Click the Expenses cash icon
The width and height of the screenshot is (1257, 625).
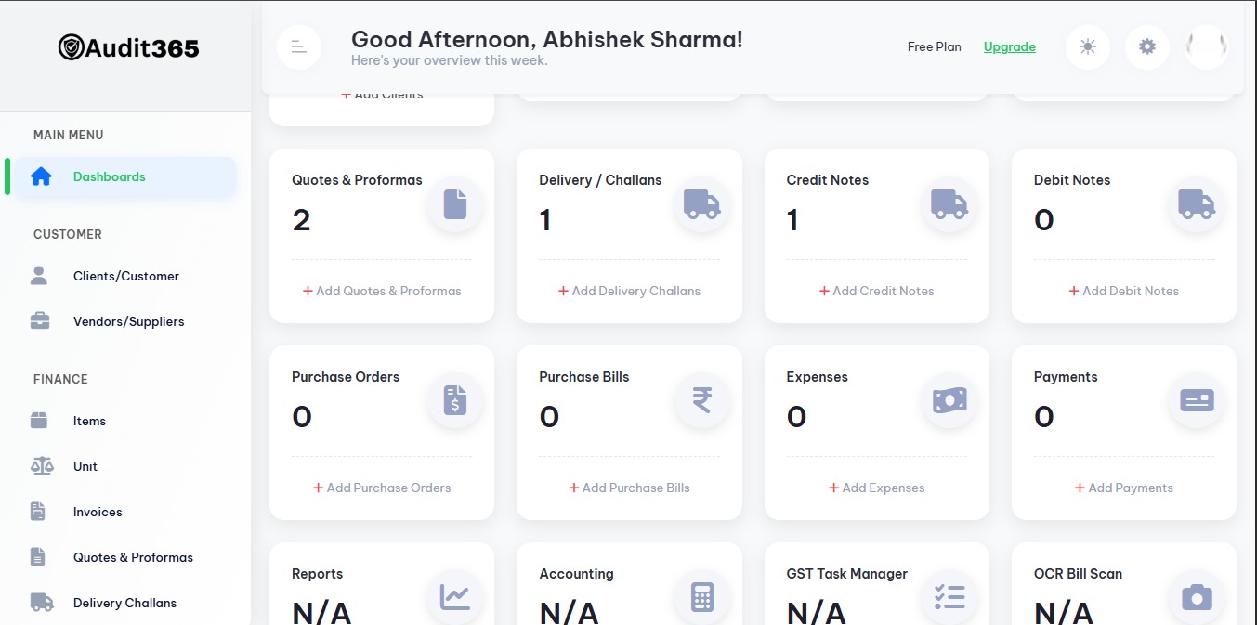pos(949,400)
